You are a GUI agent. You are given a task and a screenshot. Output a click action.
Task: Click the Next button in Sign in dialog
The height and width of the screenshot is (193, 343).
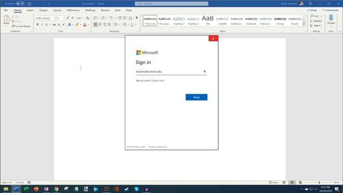click(197, 97)
